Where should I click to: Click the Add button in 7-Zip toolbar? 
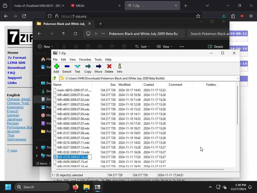[56, 68]
